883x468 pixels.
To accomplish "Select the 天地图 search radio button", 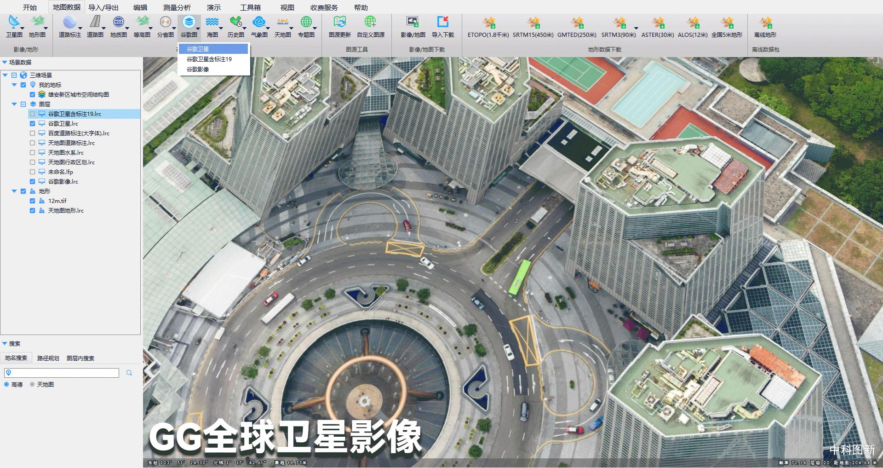I will tap(32, 384).
